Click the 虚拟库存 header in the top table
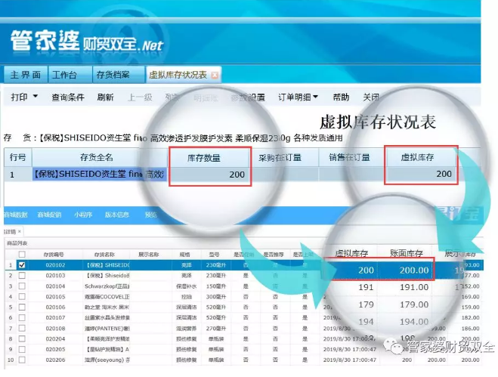Viewport: 498px width, 377px height. click(x=417, y=157)
